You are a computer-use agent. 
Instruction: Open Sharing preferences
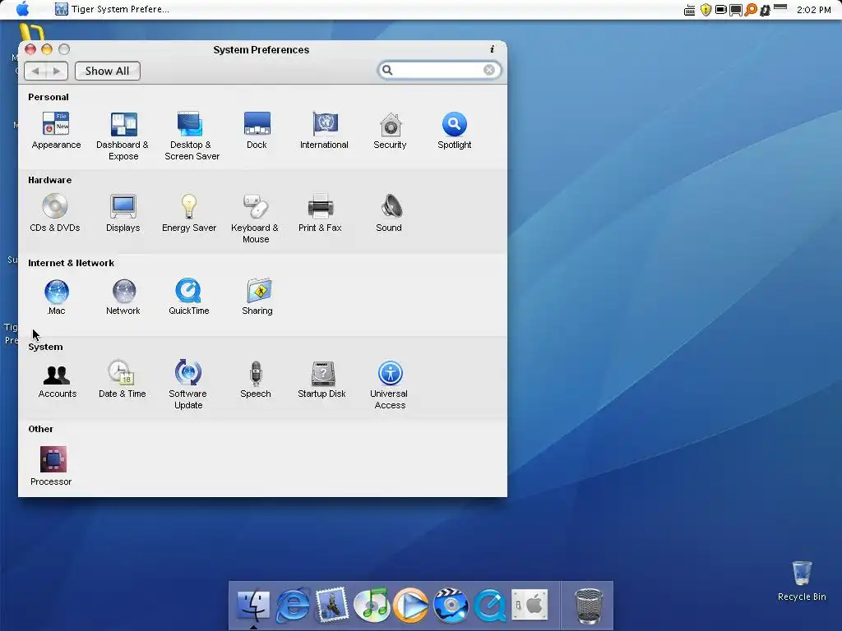[257, 297]
